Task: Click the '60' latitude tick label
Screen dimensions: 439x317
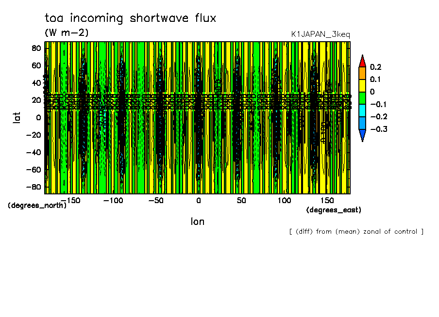Action: click(36, 65)
